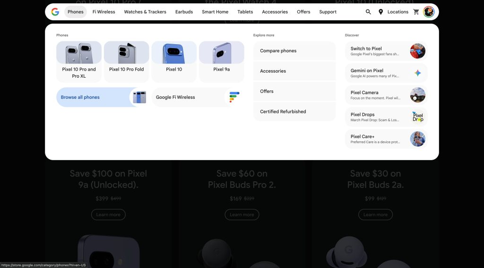This screenshot has height=268, width=484.
Task: Open the Compare phones link
Action: point(294,51)
